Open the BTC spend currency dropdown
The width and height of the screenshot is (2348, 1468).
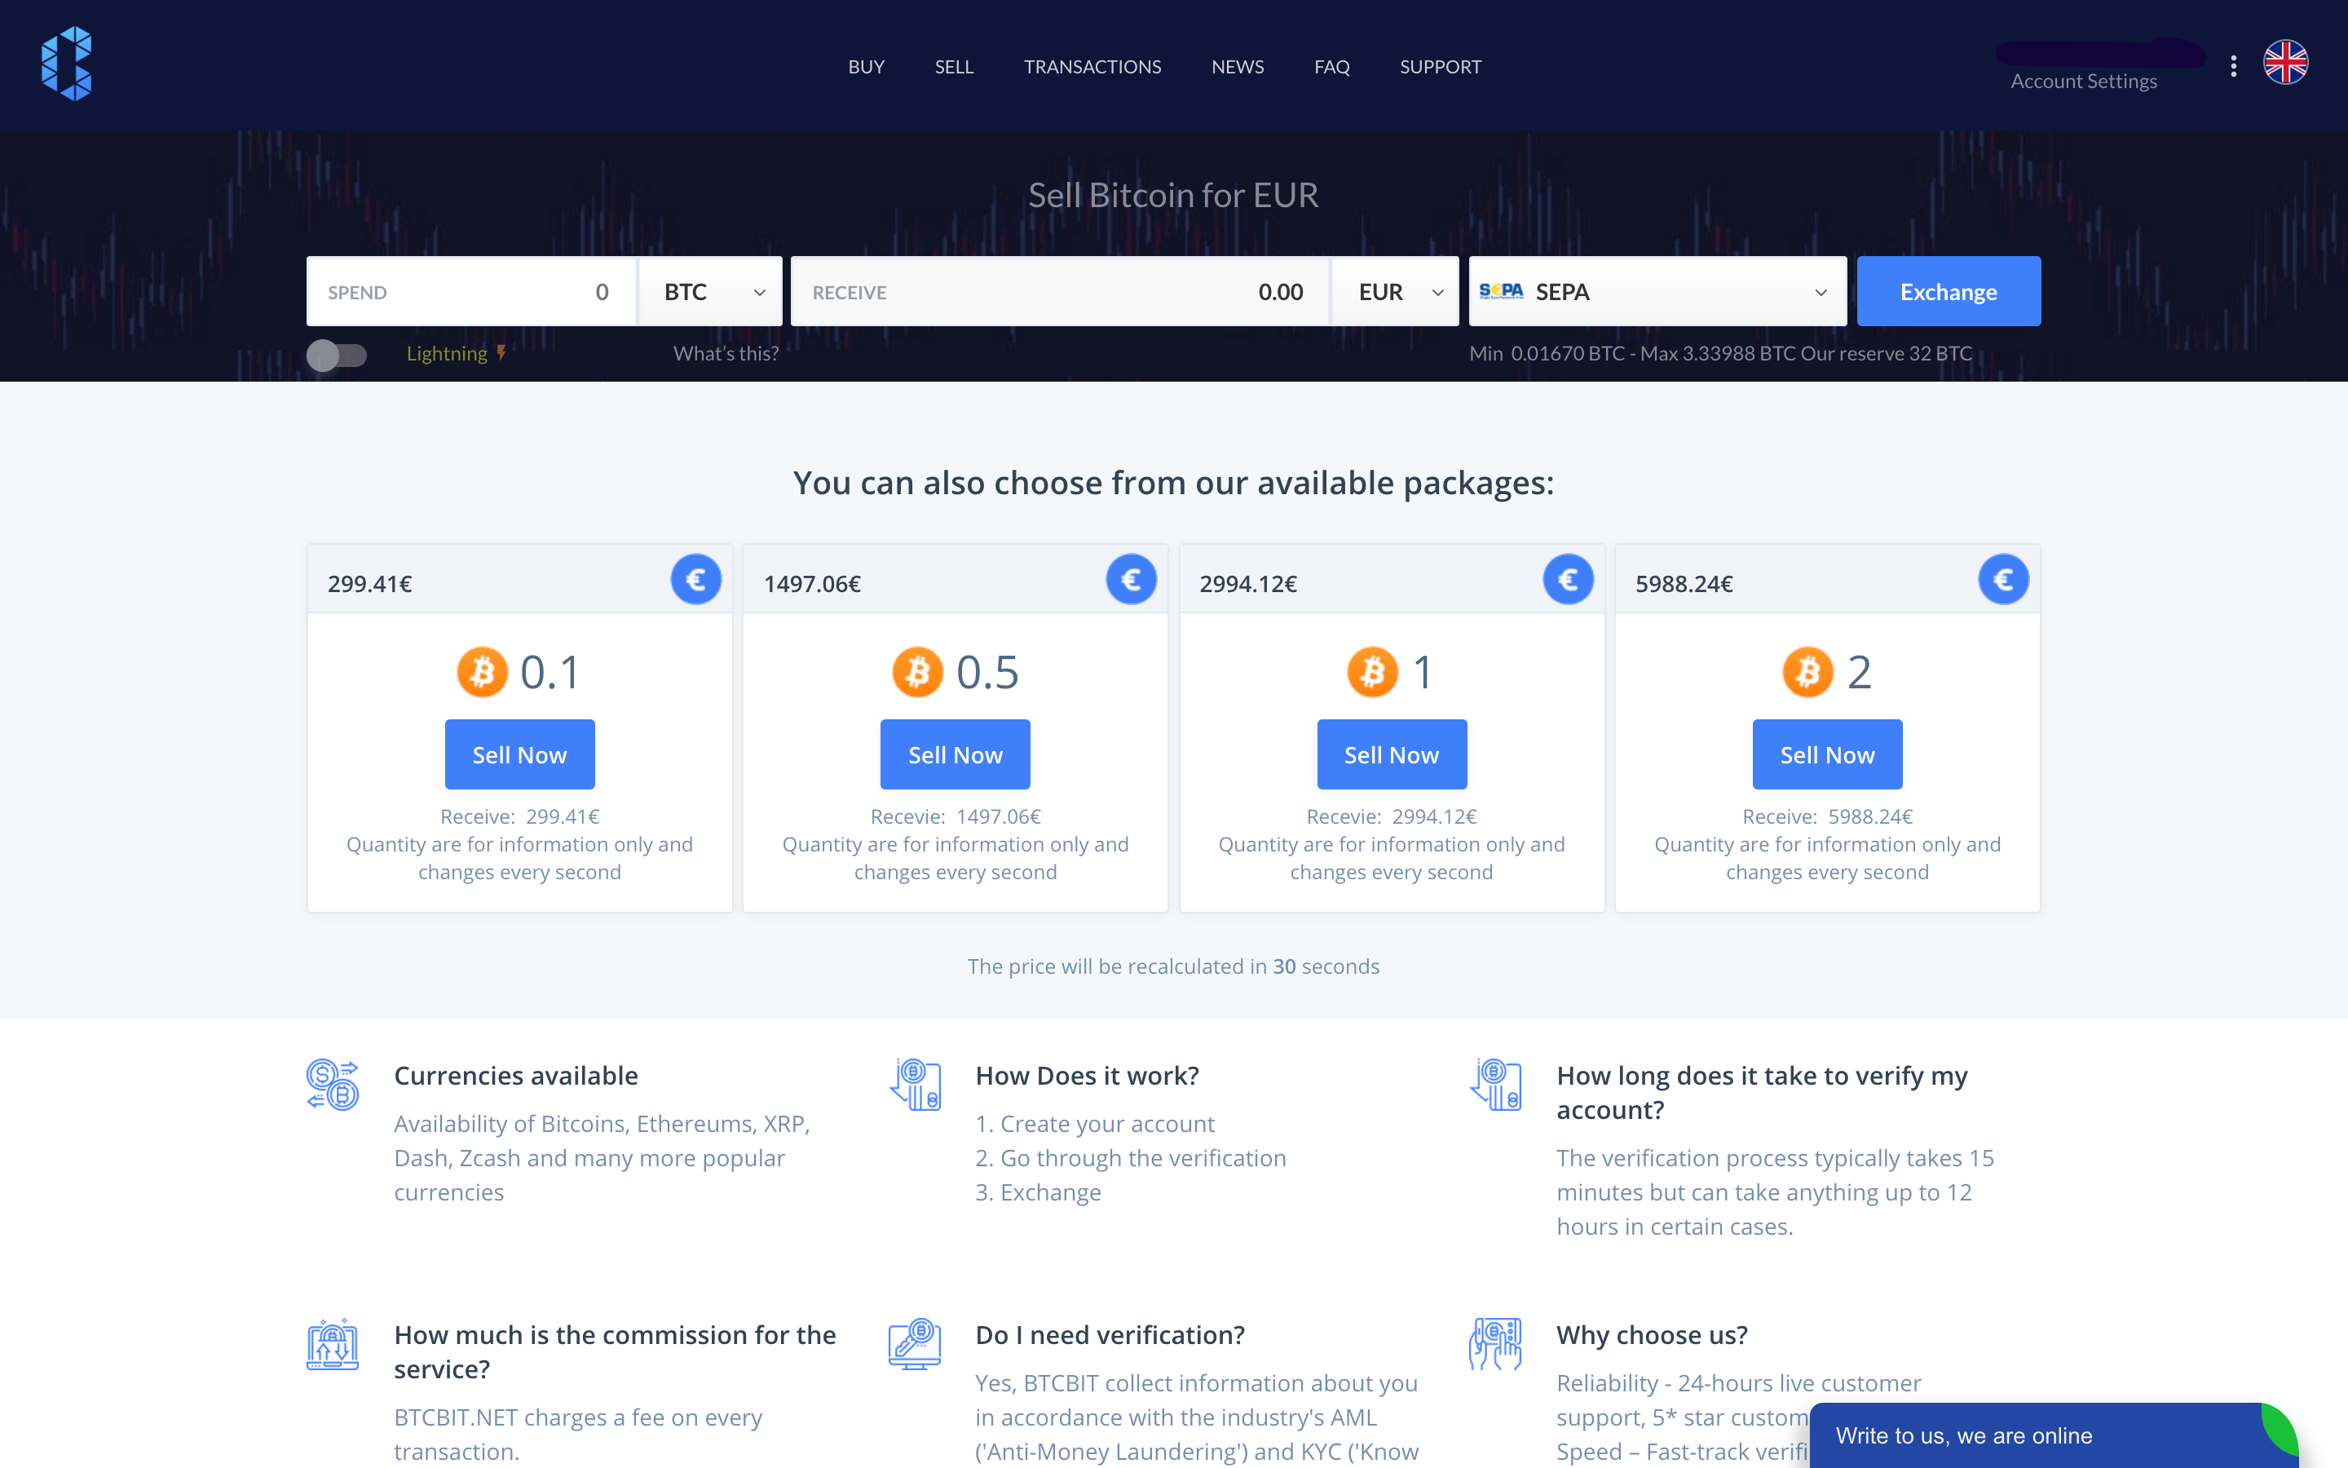point(711,292)
